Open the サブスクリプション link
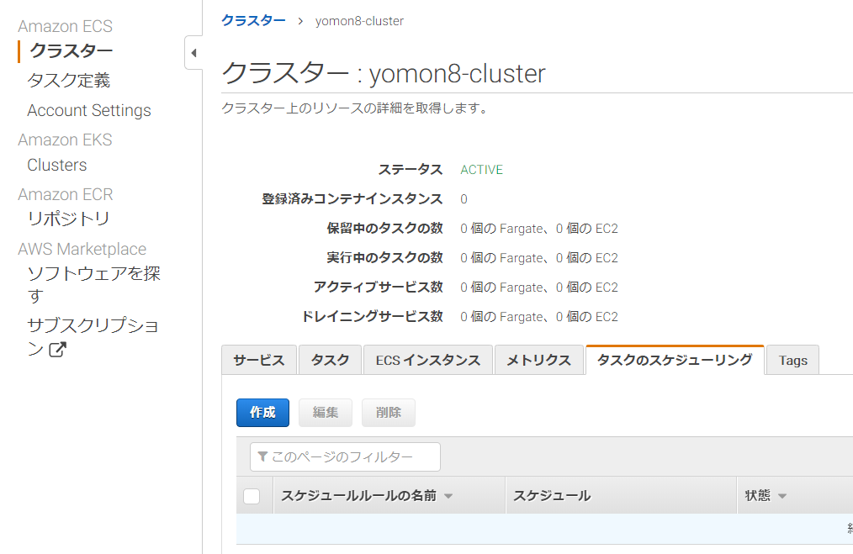The image size is (853, 554). [93, 336]
